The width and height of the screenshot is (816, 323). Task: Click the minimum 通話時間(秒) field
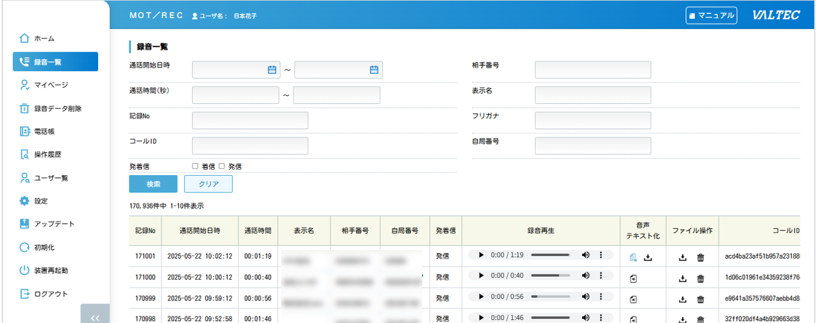click(x=236, y=95)
